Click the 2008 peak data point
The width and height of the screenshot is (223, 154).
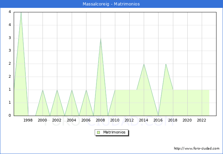(x=101, y=38)
